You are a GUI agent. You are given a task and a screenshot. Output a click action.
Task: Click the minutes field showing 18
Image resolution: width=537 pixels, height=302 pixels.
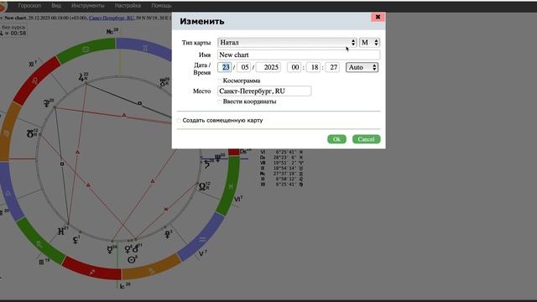[313, 67]
